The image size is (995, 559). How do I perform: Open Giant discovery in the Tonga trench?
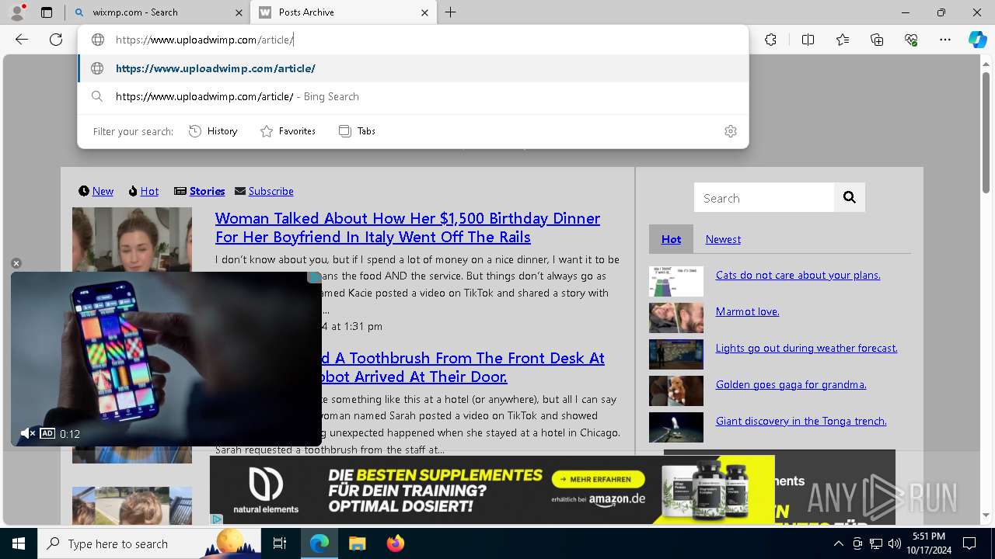tap(801, 421)
